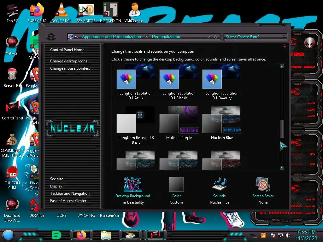Refresh the Control Panel address bar
Screen dimensions: 323x242
click(x=215, y=37)
